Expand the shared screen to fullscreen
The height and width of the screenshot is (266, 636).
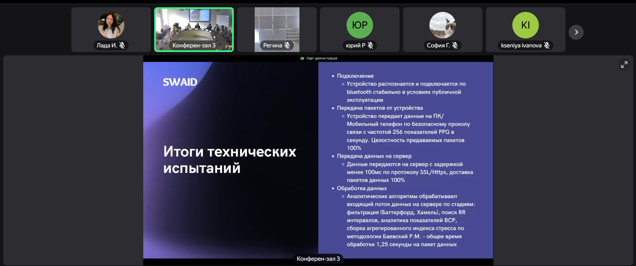(624, 65)
